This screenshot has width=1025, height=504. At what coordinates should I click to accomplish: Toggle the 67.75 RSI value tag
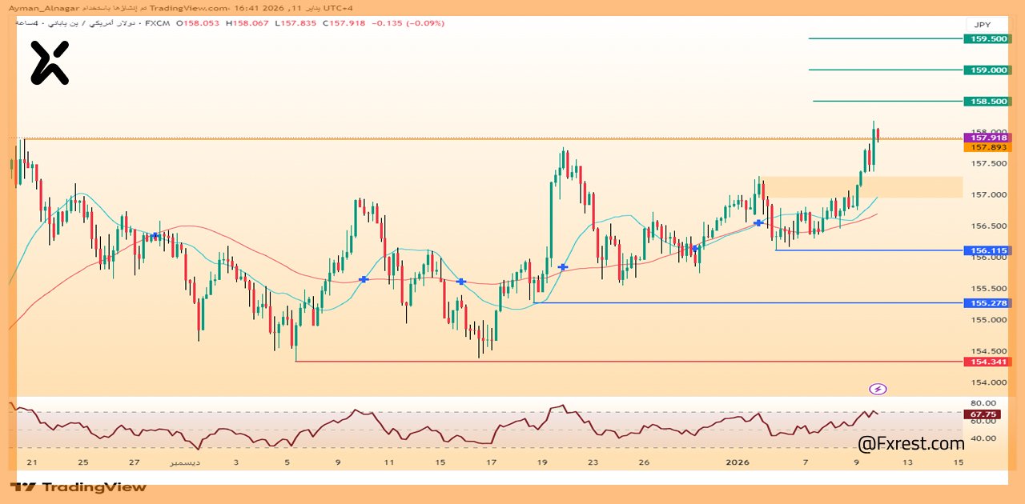click(x=984, y=414)
